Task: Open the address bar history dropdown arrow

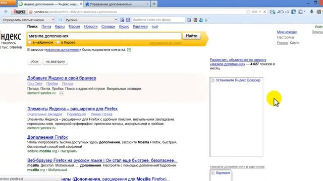Action: click(x=260, y=12)
